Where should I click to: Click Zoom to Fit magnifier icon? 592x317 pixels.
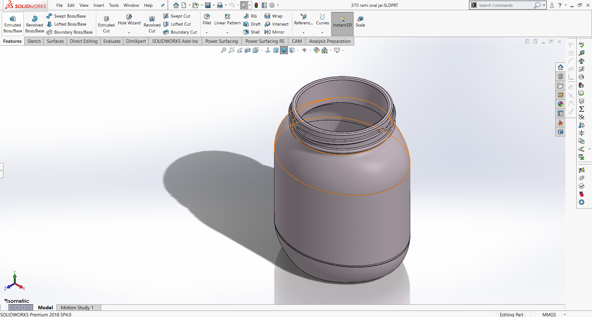[x=224, y=51]
